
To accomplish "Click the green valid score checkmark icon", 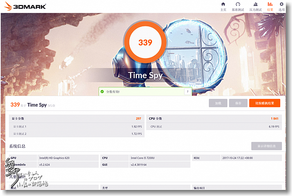I will tap(102, 92).
